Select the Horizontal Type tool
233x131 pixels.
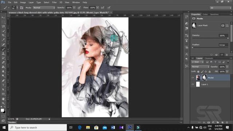(3, 85)
